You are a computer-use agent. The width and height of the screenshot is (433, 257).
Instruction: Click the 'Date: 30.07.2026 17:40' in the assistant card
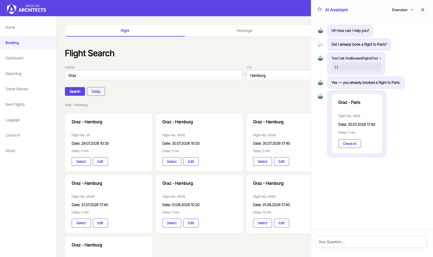(357, 124)
